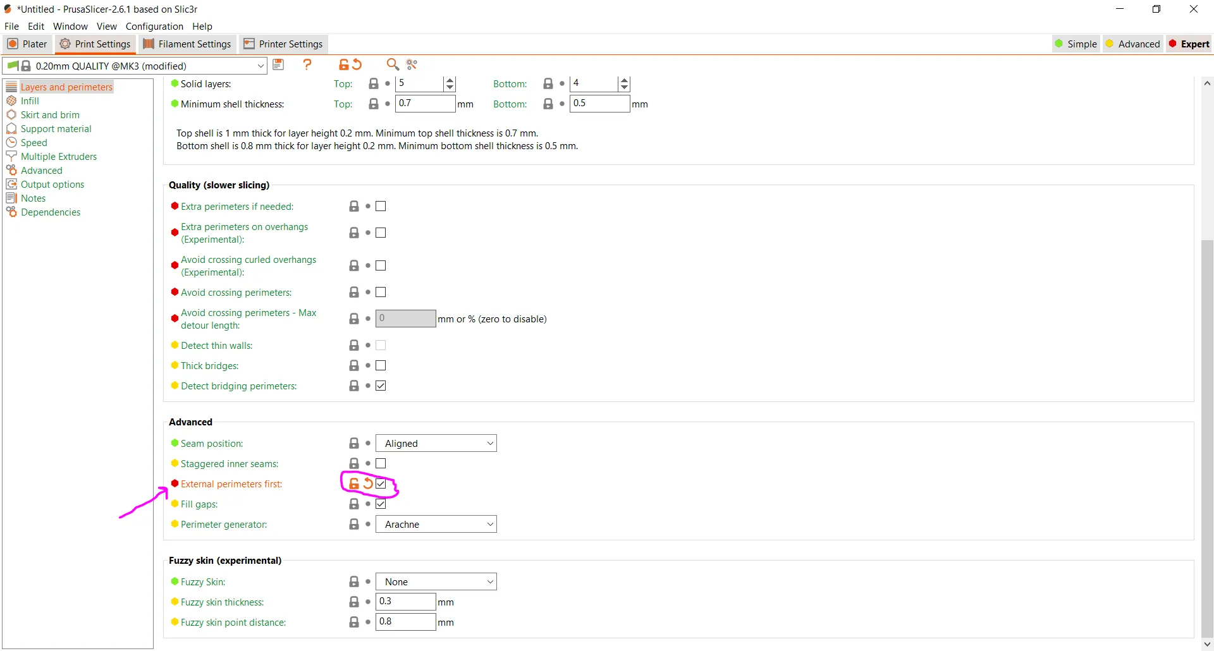
Task: Click the lock icon beside Extra perimeters if needed
Action: (354, 207)
